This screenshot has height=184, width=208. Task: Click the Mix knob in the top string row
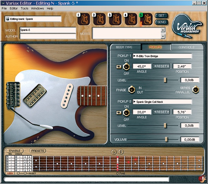[7, 157]
